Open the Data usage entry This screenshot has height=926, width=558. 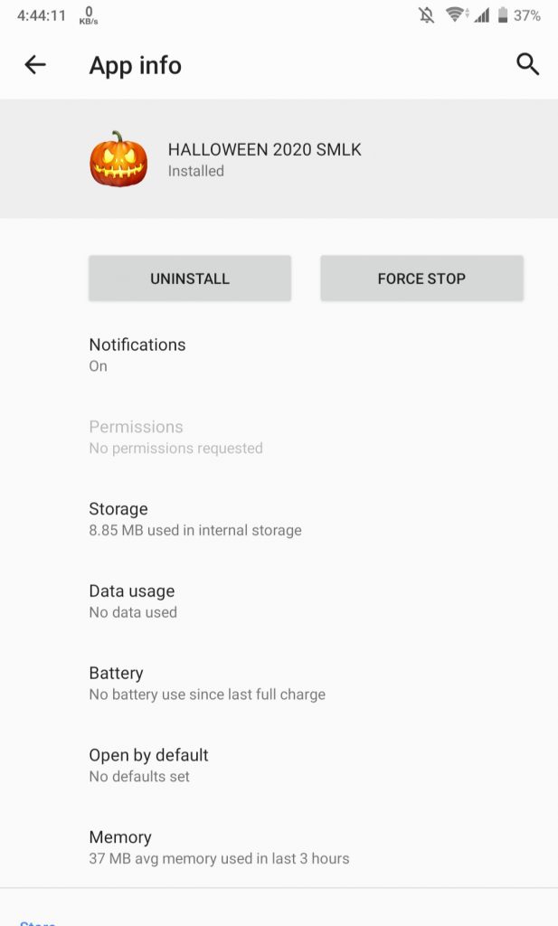point(279,601)
